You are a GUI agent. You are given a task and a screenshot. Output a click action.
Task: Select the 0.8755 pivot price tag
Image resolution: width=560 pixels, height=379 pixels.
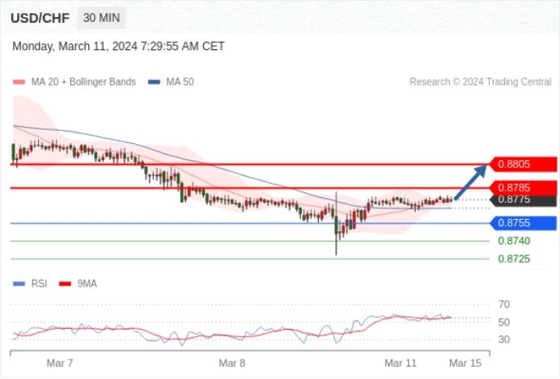(524, 223)
